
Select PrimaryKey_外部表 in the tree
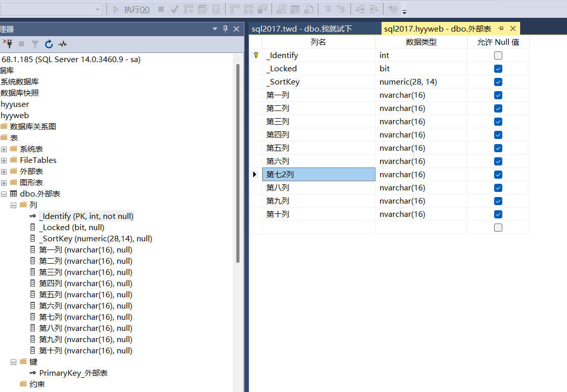73,373
